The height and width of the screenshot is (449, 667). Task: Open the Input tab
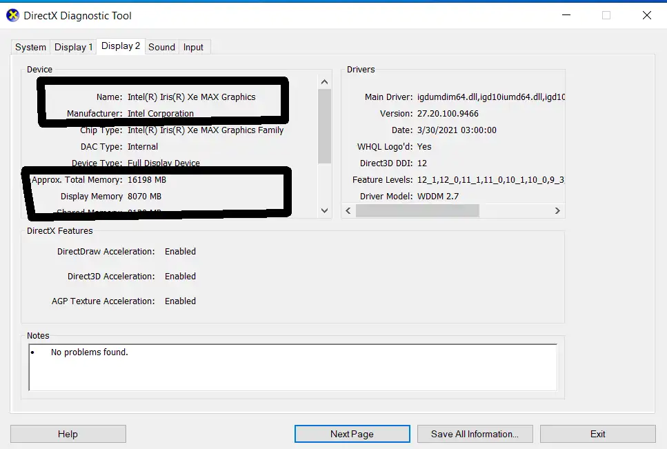tap(194, 47)
